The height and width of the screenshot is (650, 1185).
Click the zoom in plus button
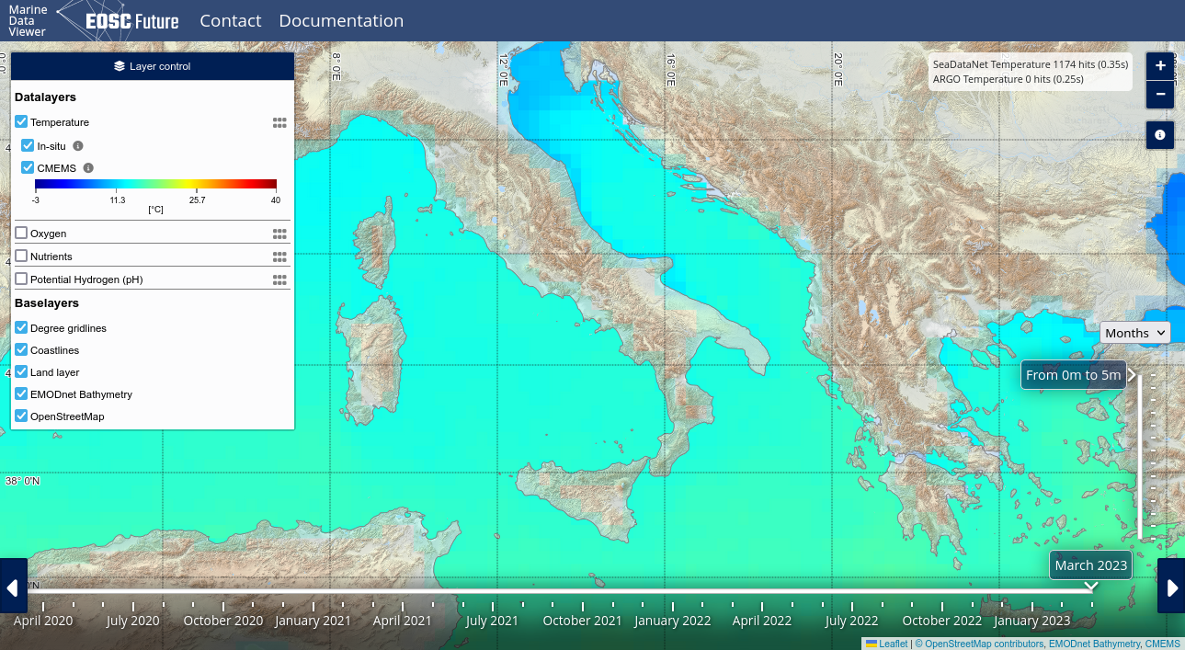(x=1160, y=66)
